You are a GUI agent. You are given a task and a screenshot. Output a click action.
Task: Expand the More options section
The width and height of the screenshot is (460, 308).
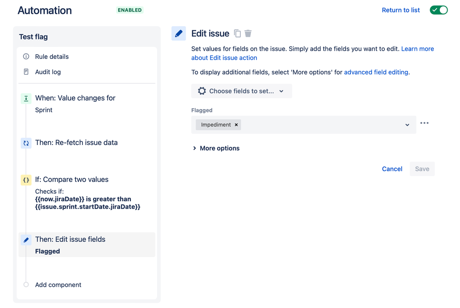[x=216, y=148]
